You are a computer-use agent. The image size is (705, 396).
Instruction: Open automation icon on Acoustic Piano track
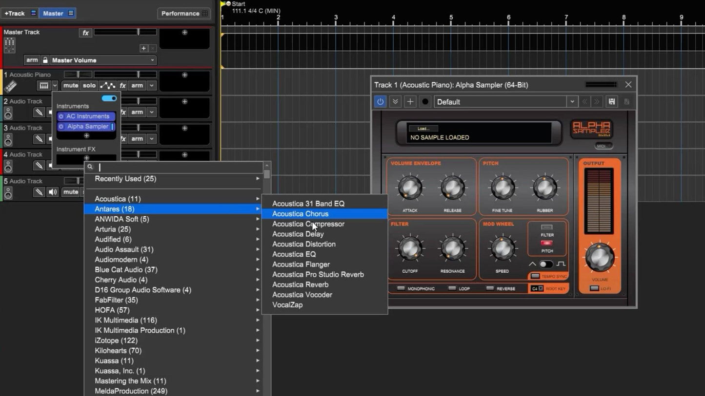(107, 85)
